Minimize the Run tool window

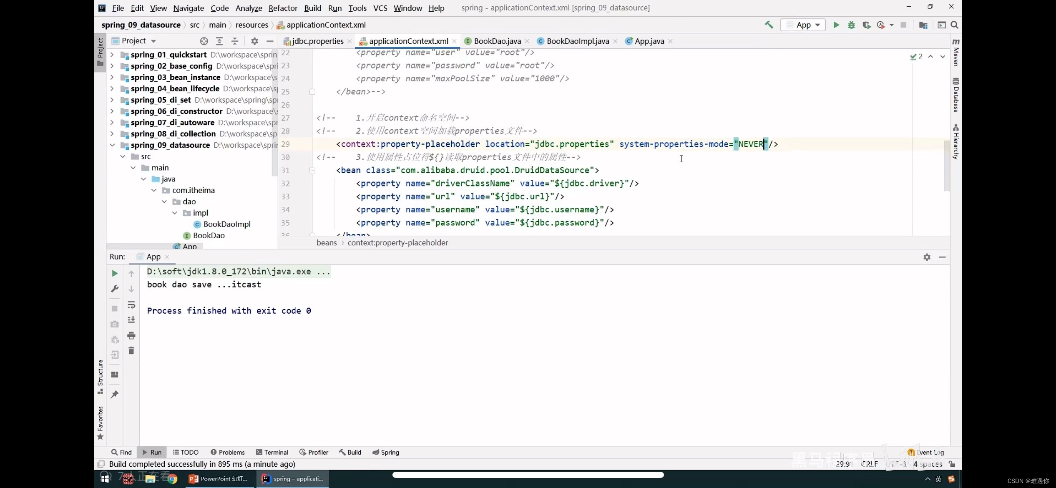click(942, 257)
